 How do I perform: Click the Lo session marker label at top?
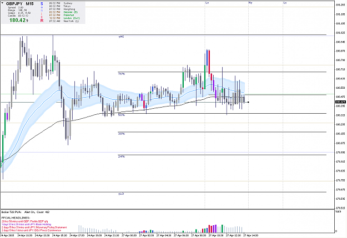[207, 3]
